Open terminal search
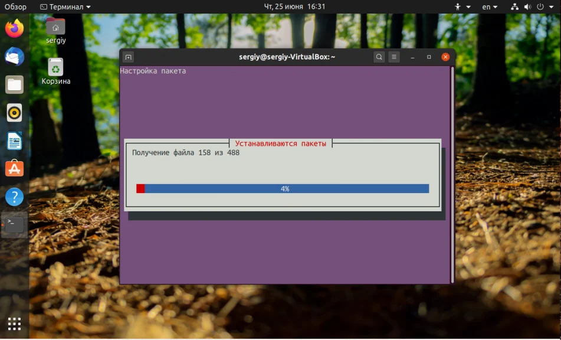561x340 pixels. pyautogui.click(x=379, y=57)
